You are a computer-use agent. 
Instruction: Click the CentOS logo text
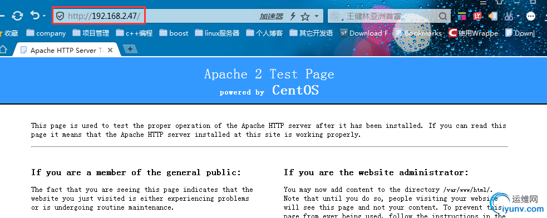point(295,90)
